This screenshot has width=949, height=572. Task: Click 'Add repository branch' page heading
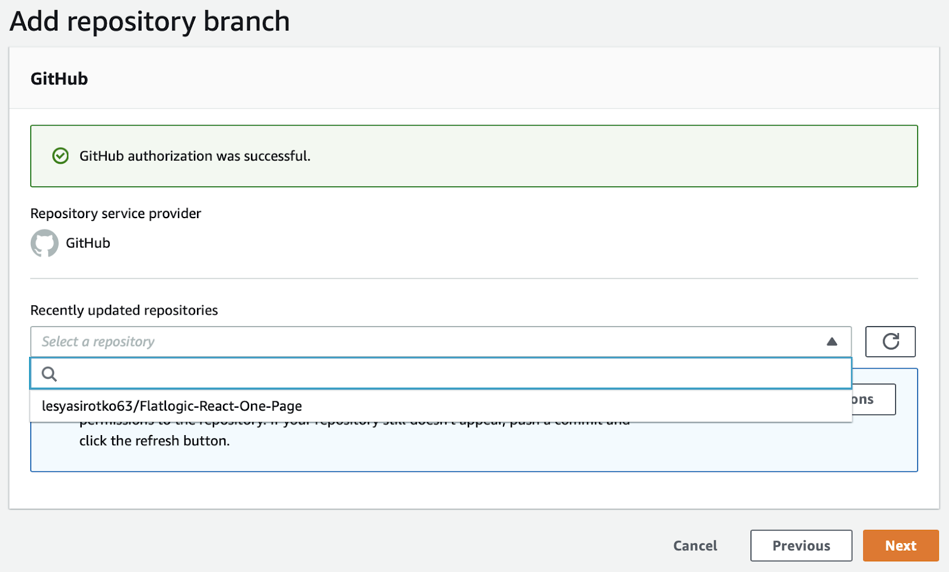pyautogui.click(x=150, y=21)
